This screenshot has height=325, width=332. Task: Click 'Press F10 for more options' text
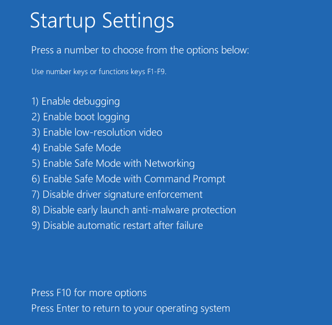point(89,293)
